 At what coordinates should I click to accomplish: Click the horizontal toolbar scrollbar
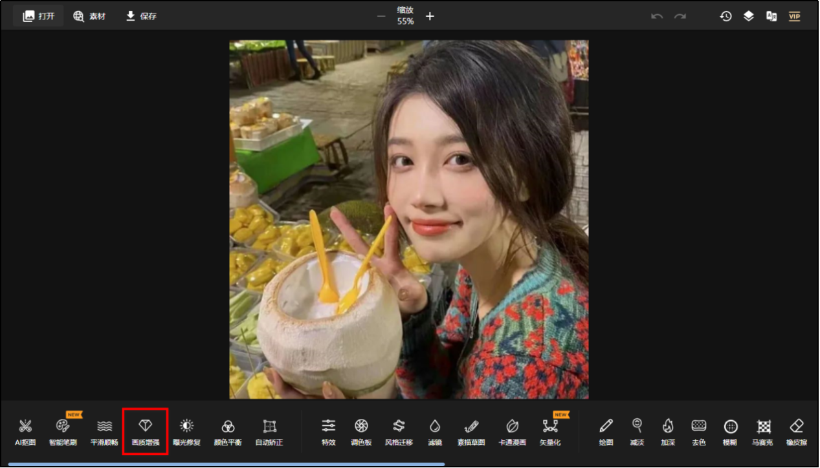tap(227, 463)
